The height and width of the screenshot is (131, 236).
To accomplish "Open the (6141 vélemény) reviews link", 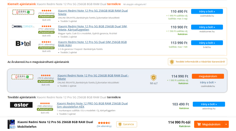I will coord(46,45).
